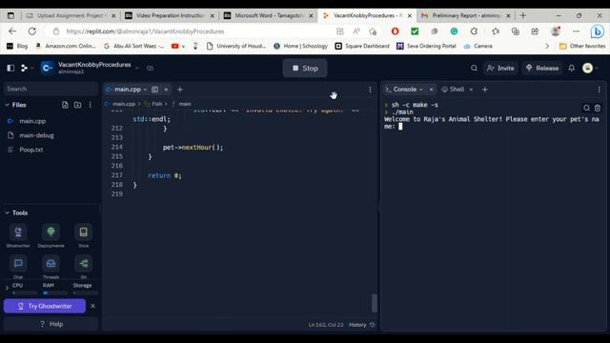Expand the VacantKnobbyProcedures name dropdown
The height and width of the screenshot is (343, 610).
click(x=137, y=68)
